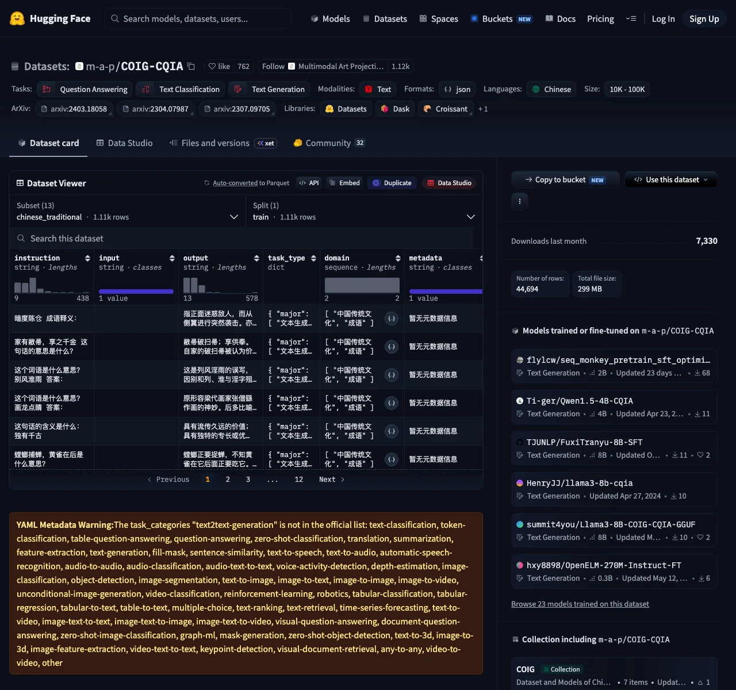This screenshot has height=690, width=736.
Task: Open the Subset chinese_traditional dropdown
Action: 128,211
